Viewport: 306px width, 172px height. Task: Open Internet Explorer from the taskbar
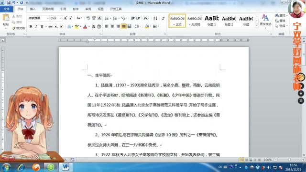(21, 167)
